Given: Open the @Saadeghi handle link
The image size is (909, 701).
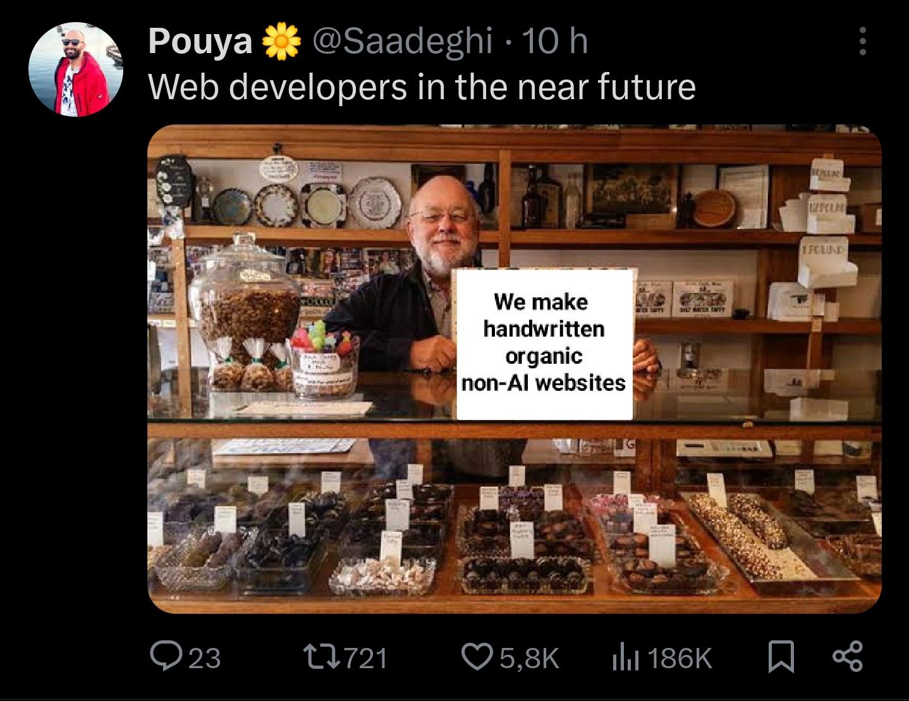Looking at the screenshot, I should tap(403, 42).
